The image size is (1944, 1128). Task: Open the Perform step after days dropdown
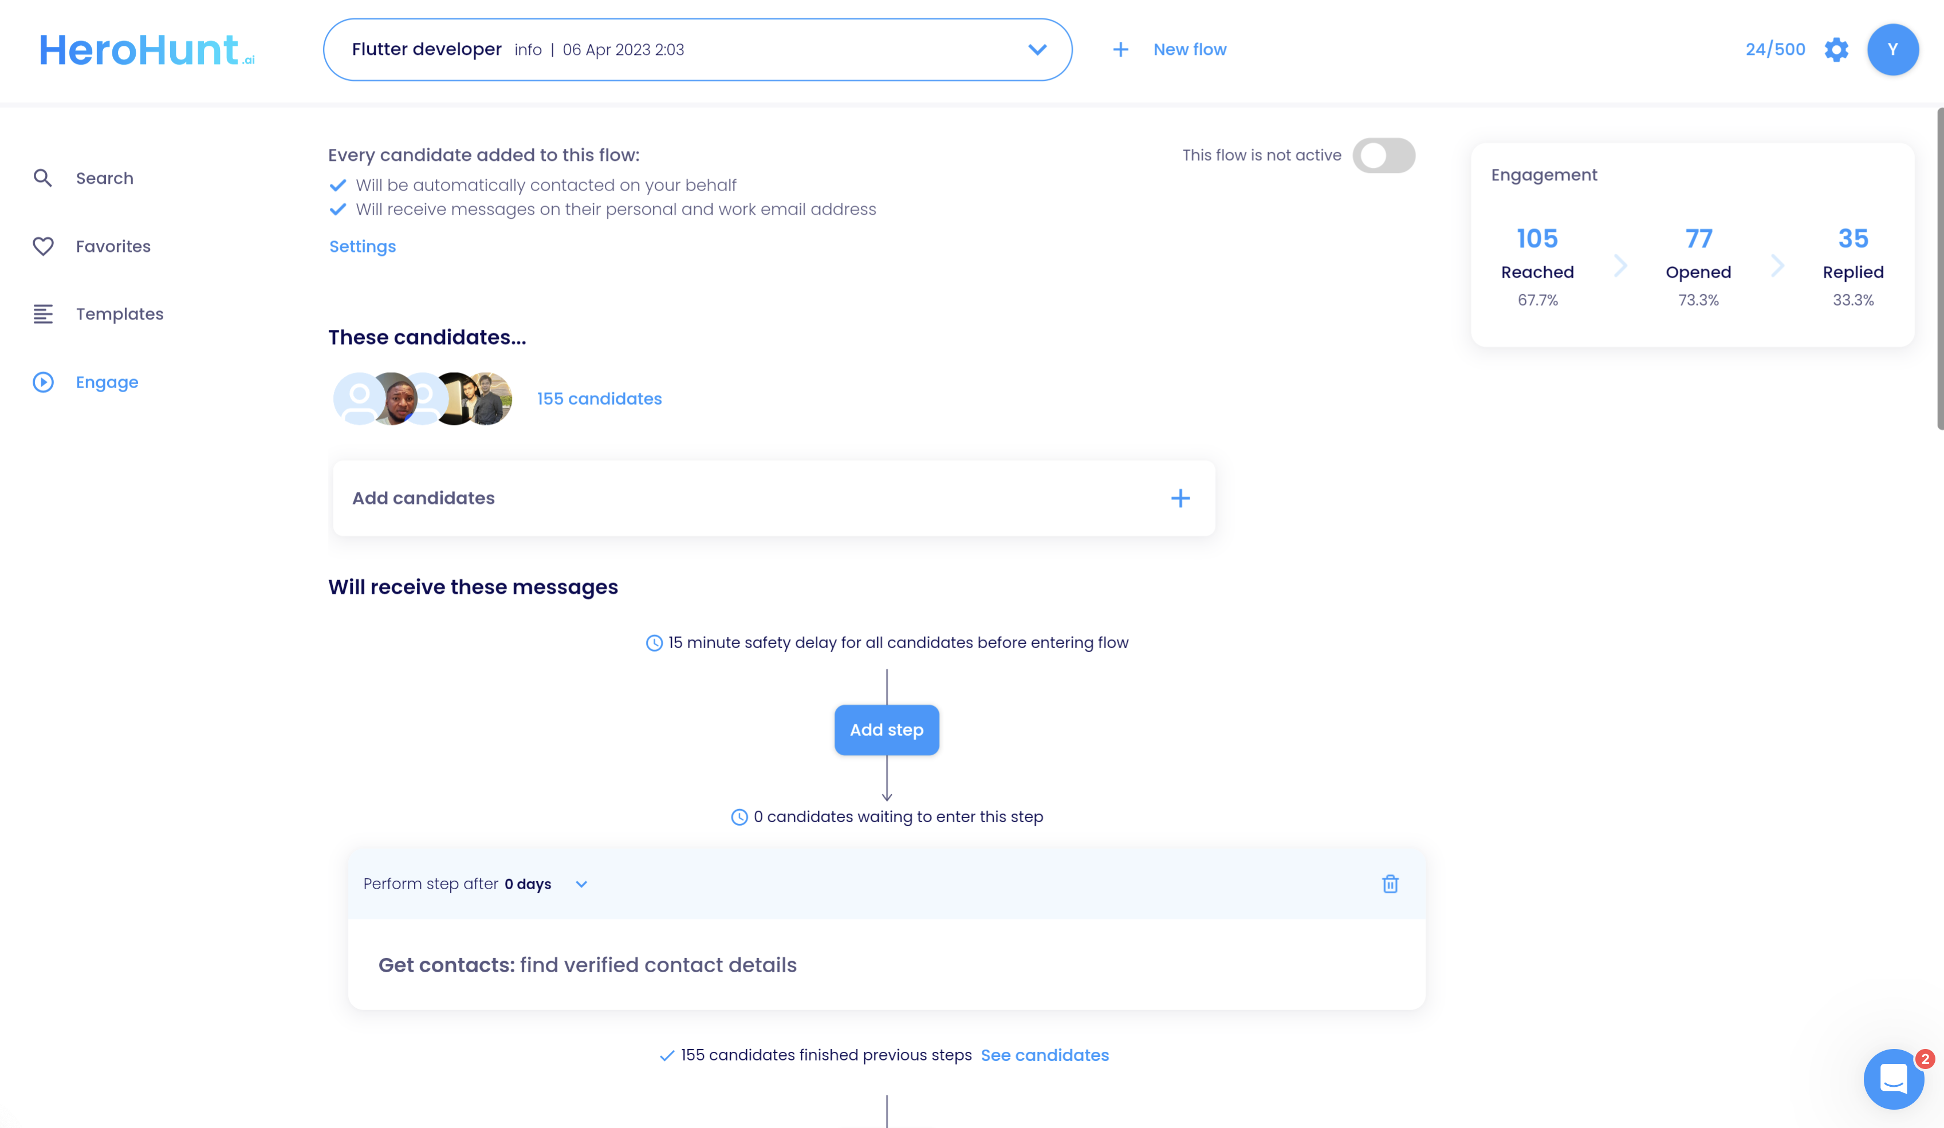coord(582,884)
